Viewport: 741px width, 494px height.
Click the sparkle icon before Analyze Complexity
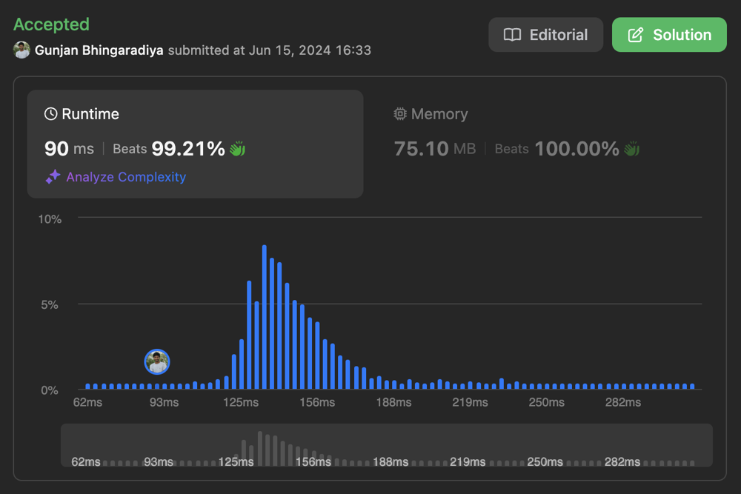click(53, 177)
